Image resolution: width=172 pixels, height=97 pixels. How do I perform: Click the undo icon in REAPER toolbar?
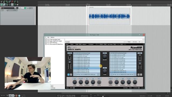12,2
